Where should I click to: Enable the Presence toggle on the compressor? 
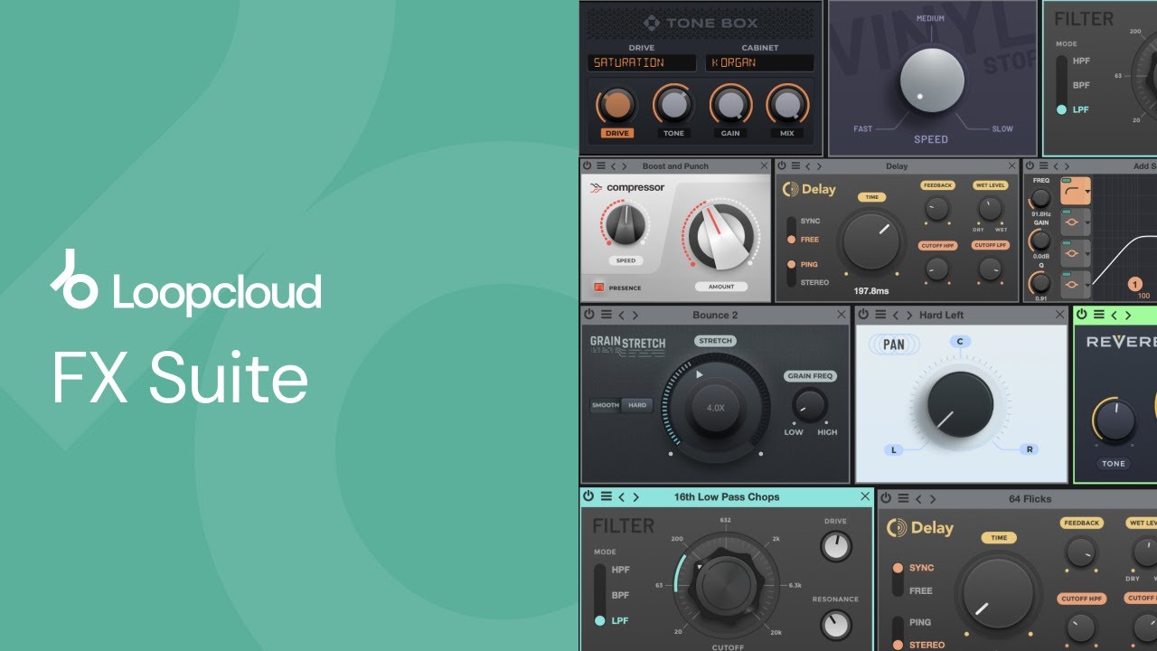pyautogui.click(x=598, y=288)
